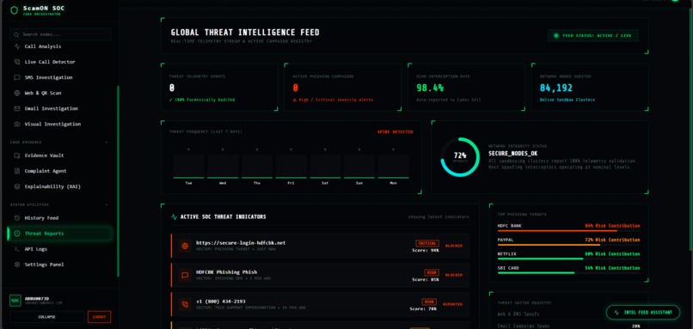Click Feed Status: Active / Live badge

click(592, 36)
